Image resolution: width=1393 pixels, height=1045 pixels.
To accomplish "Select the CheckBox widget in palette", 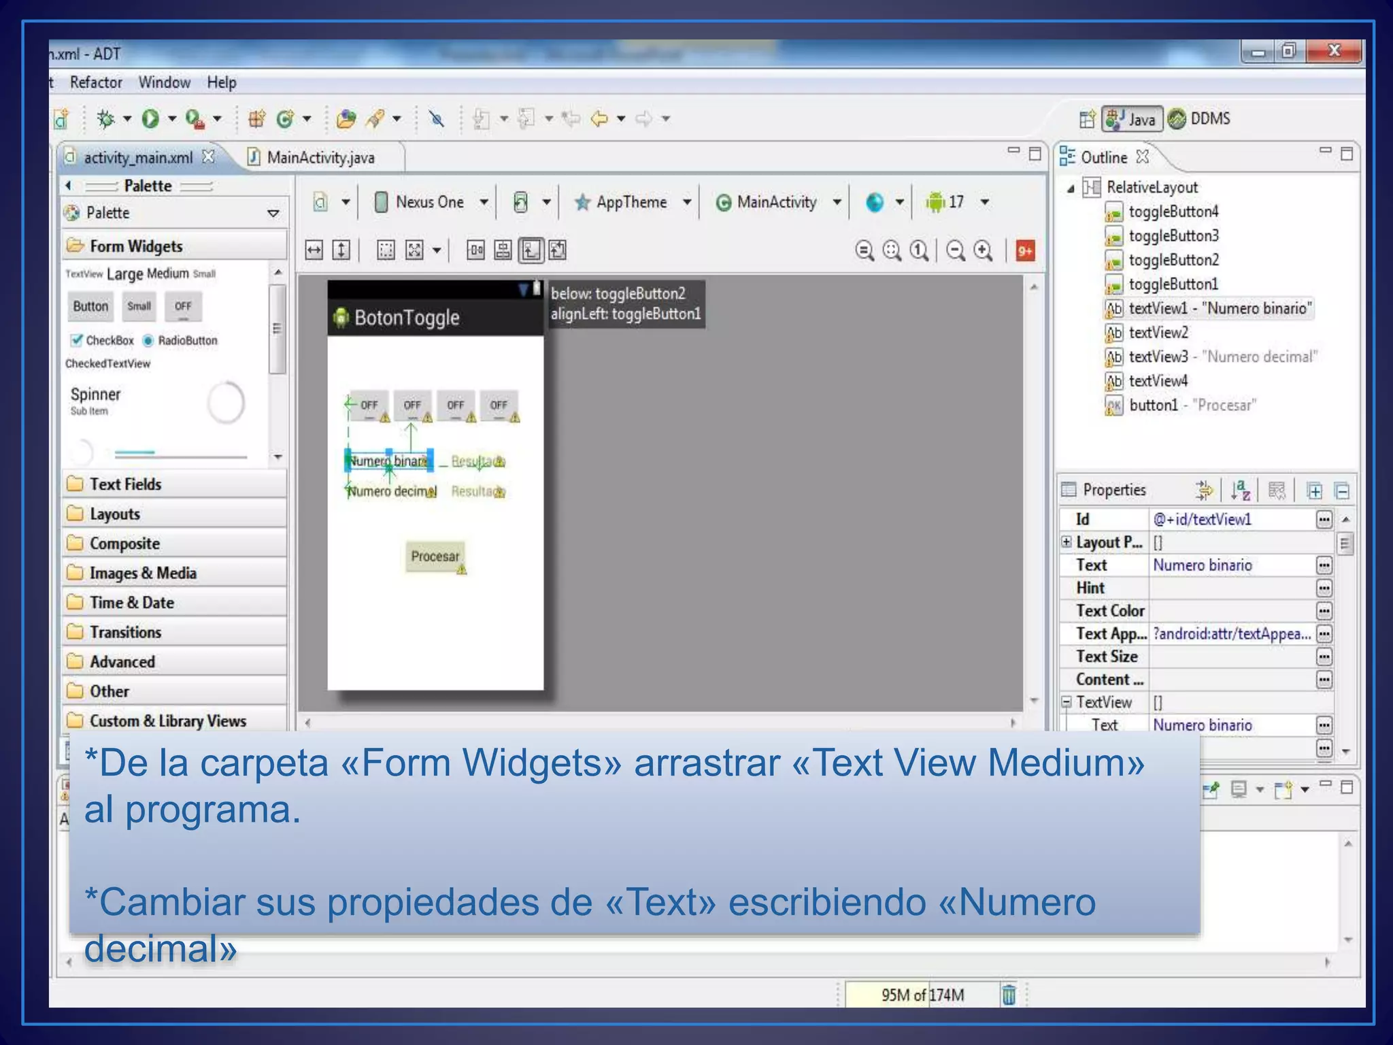I will [x=103, y=340].
